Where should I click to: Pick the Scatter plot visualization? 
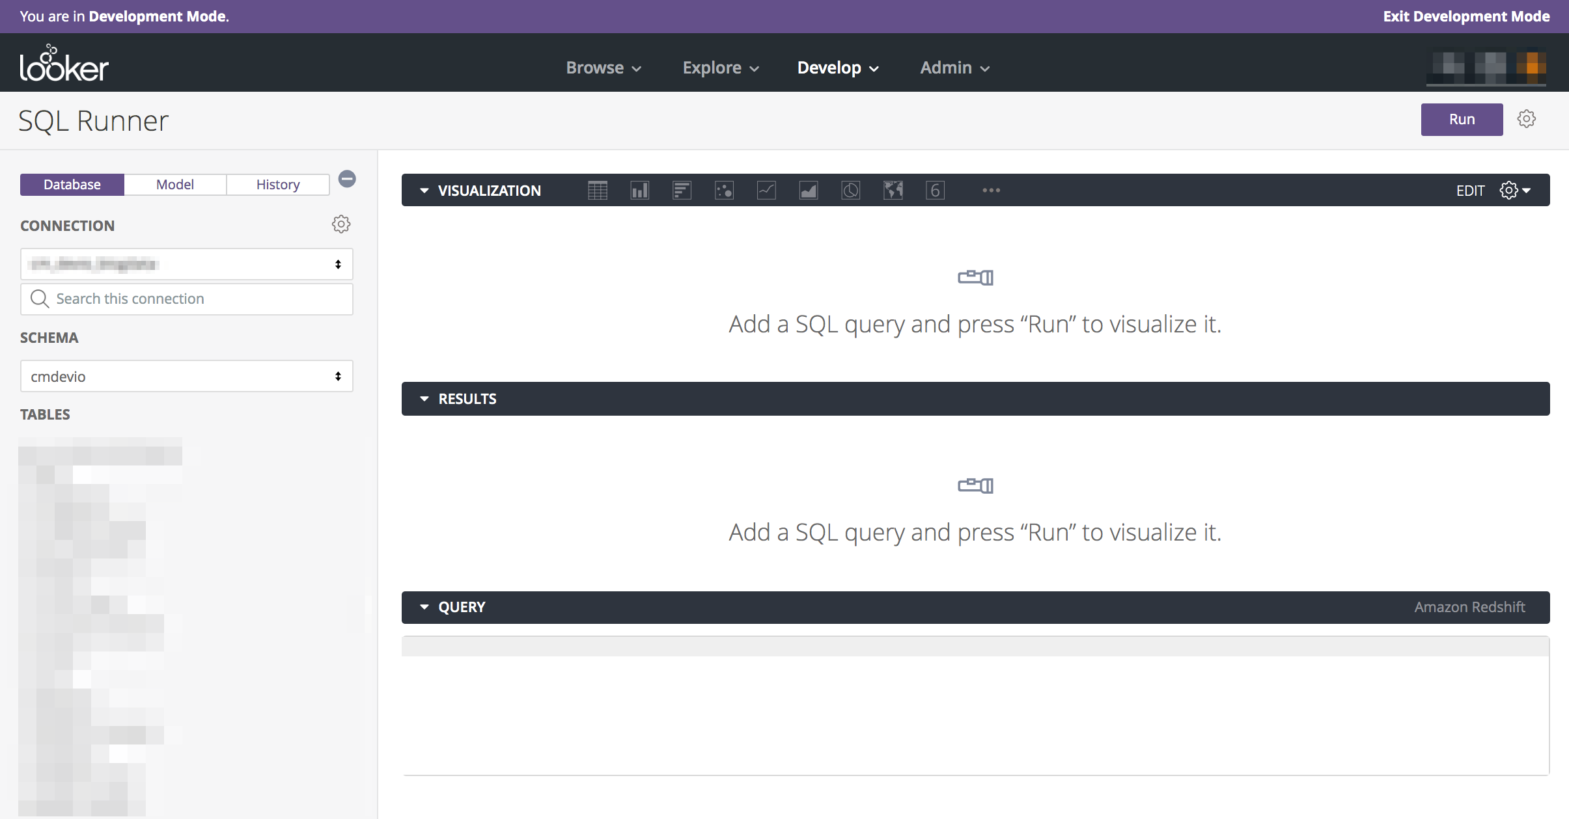723,190
